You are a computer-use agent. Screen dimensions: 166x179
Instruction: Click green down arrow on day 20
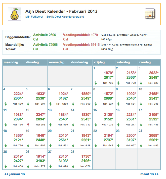pyautogui.click(x=51, y=146)
